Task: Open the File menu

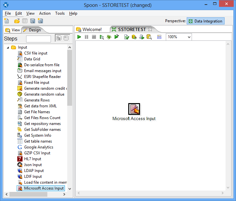Action: click(8, 13)
